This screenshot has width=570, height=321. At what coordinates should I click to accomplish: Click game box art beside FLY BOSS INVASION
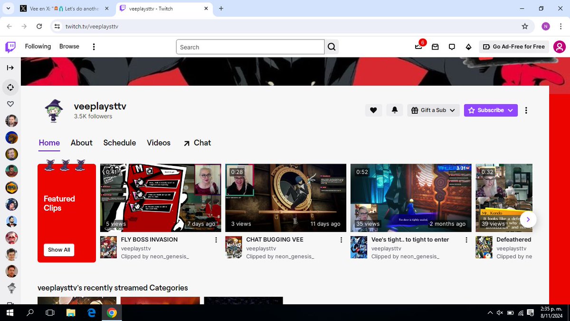click(x=108, y=247)
